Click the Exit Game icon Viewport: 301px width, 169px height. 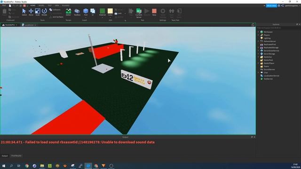(x=179, y=11)
